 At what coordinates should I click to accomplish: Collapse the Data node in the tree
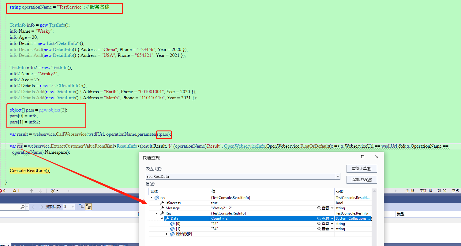pos(162,218)
